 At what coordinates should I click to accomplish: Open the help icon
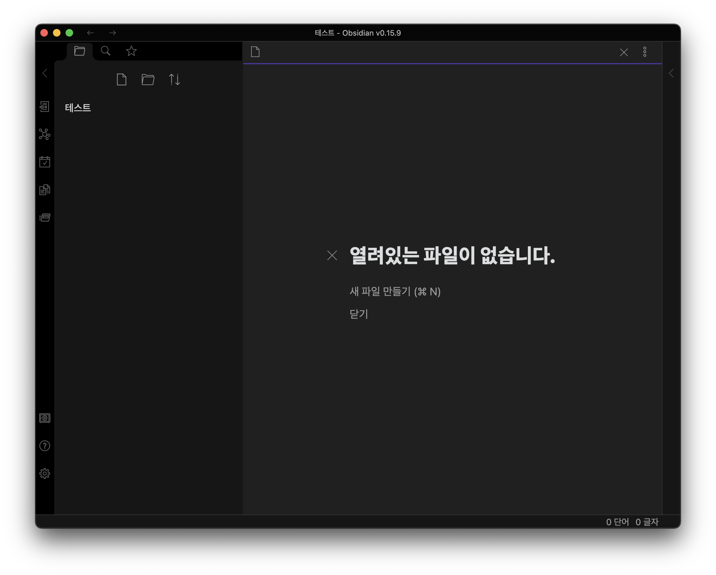(44, 446)
